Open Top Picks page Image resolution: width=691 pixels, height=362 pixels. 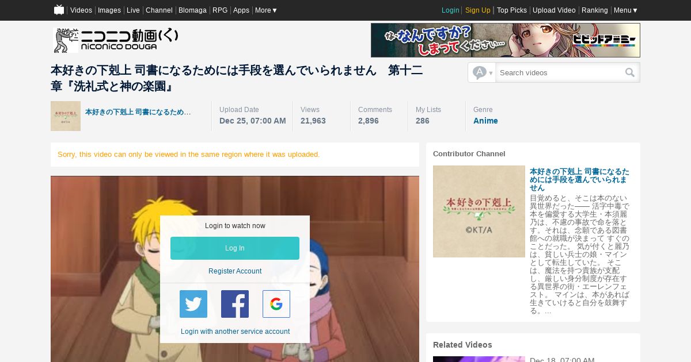tap(512, 10)
